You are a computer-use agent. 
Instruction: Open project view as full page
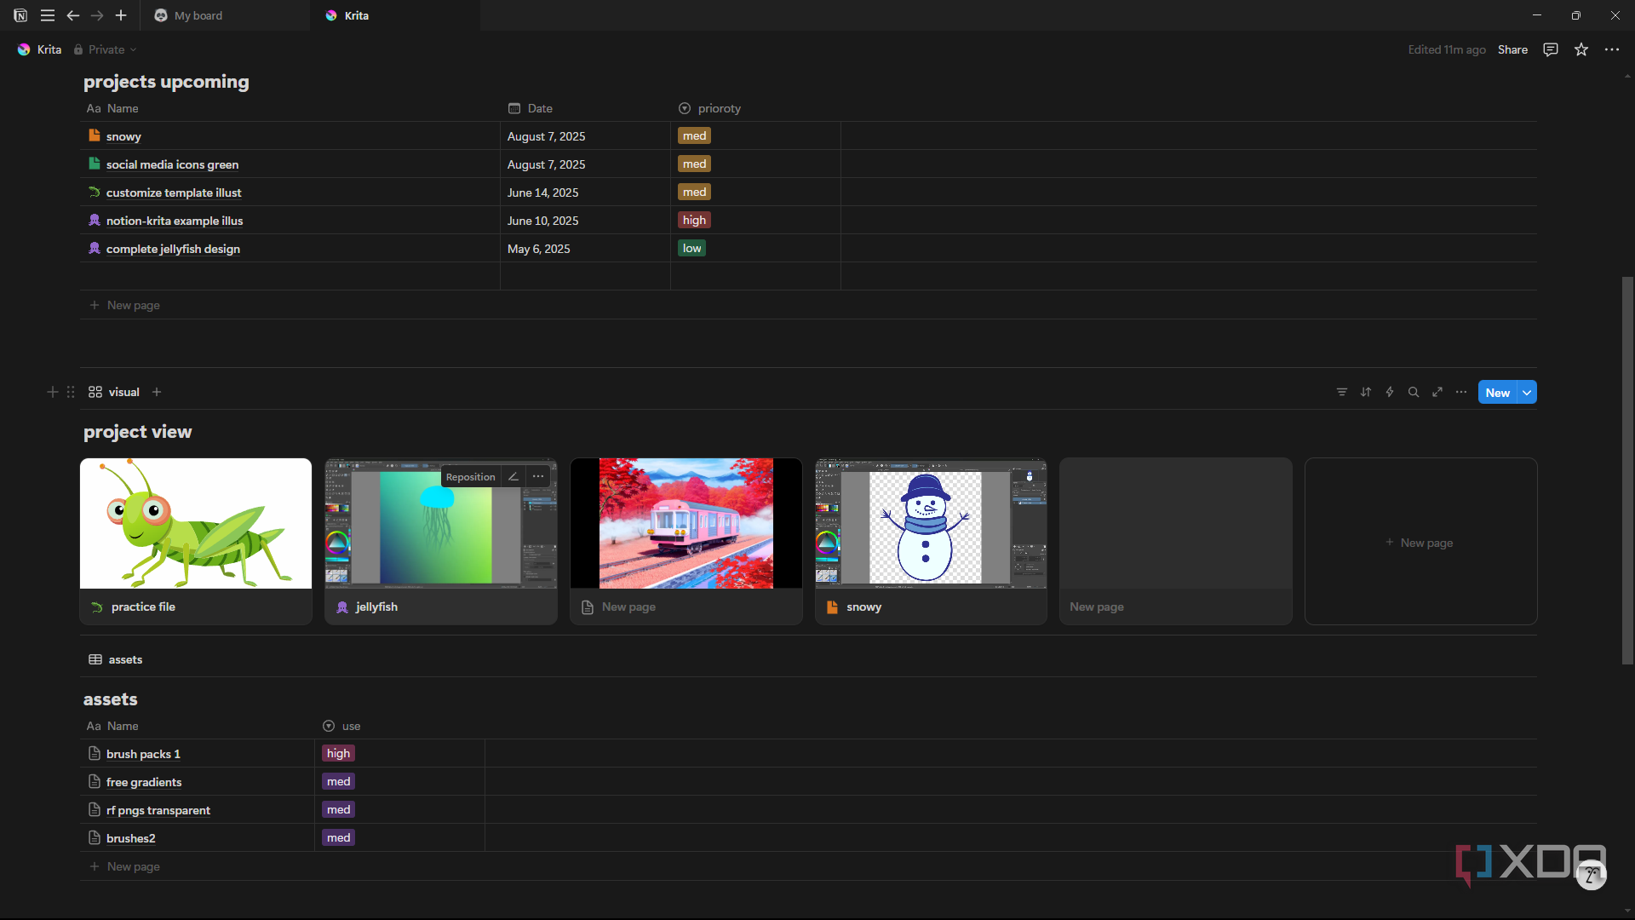(1437, 392)
